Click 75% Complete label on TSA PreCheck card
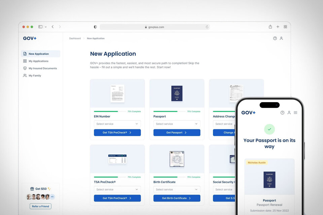The image size is (323, 215). point(134,177)
